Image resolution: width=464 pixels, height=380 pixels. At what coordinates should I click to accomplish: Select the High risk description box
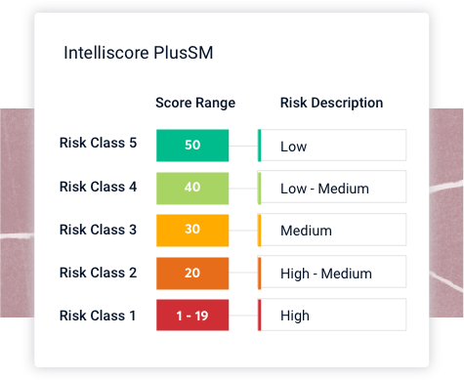(332, 315)
